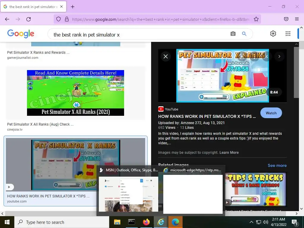The width and height of the screenshot is (304, 228).
Task: Click Pet Simulator X Ranks and Rewards title
Action: tap(38, 53)
